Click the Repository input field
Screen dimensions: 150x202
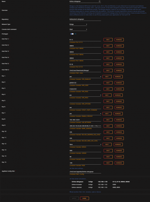[85, 19]
